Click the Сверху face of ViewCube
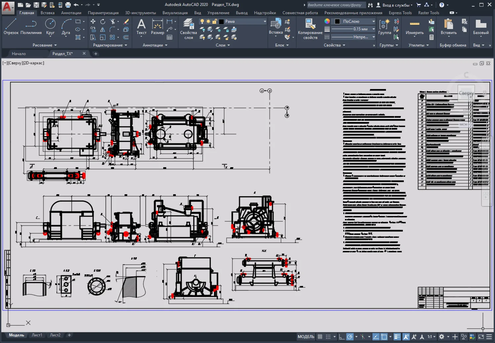This screenshot has height=343, width=495. [466, 93]
